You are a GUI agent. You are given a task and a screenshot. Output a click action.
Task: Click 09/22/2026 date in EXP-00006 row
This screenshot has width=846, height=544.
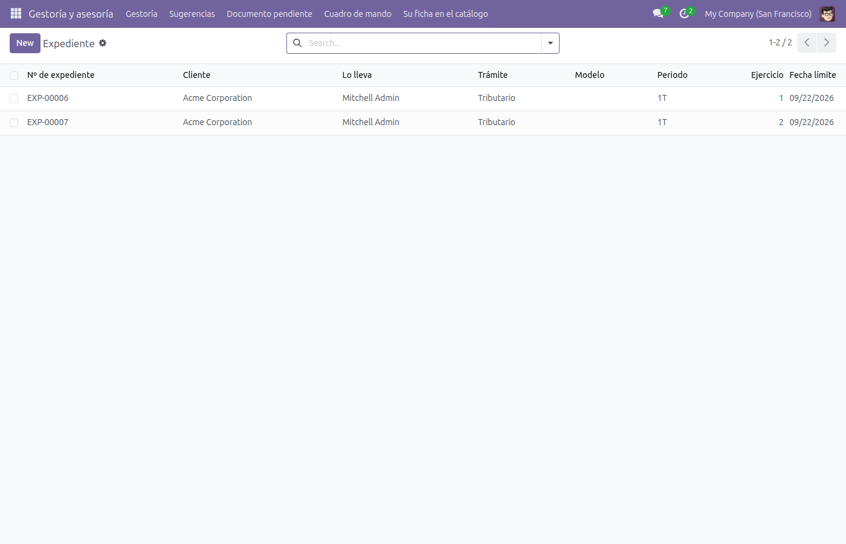(812, 98)
